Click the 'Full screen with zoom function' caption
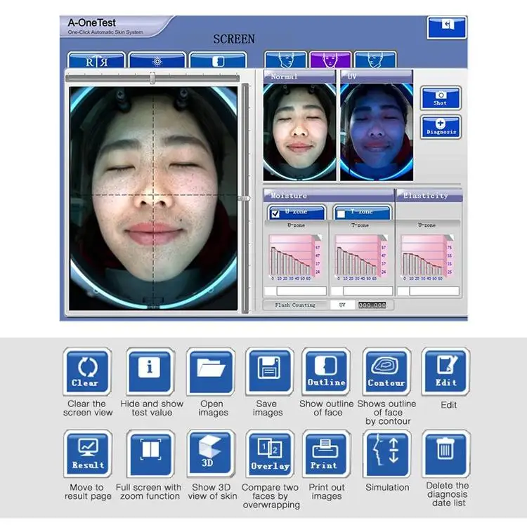The height and width of the screenshot is (532, 527). point(149,491)
